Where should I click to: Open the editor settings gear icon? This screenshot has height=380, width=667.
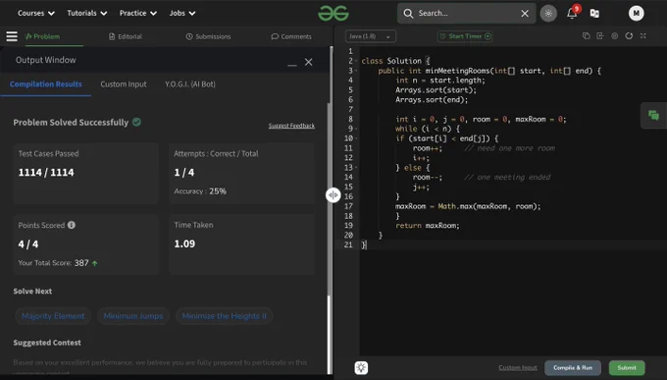pos(615,35)
